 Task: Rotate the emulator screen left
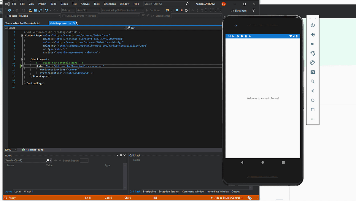click(x=313, y=53)
